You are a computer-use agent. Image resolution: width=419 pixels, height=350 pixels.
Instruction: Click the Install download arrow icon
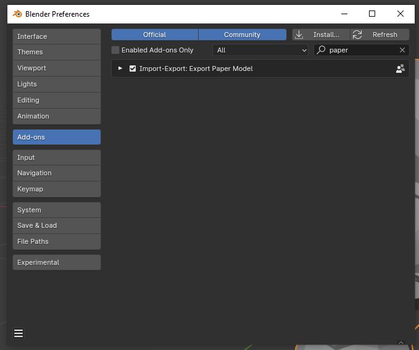click(299, 35)
